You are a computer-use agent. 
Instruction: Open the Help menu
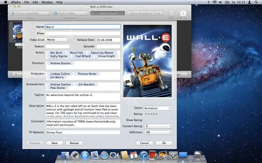coord(59,2)
